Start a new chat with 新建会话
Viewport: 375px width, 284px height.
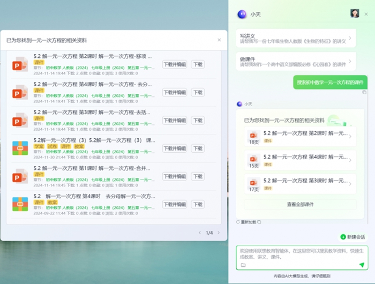pos(352,237)
